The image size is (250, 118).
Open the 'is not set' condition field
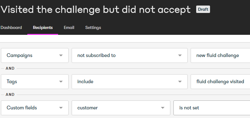[x=212, y=108]
